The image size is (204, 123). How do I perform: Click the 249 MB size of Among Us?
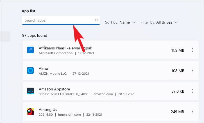pyautogui.click(x=177, y=111)
